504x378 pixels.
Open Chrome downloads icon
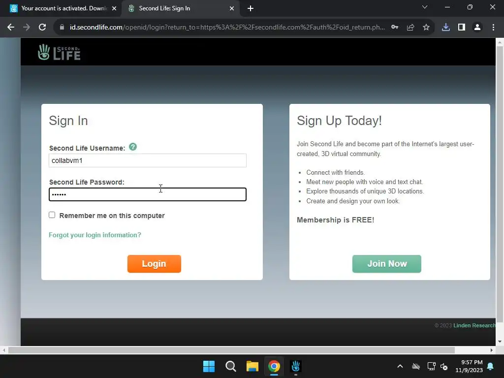446,28
